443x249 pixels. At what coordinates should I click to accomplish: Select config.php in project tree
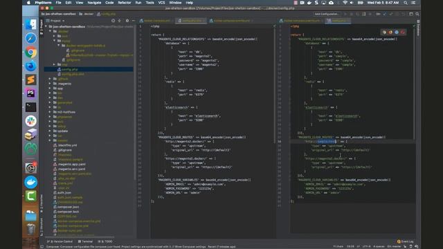pos(89,69)
